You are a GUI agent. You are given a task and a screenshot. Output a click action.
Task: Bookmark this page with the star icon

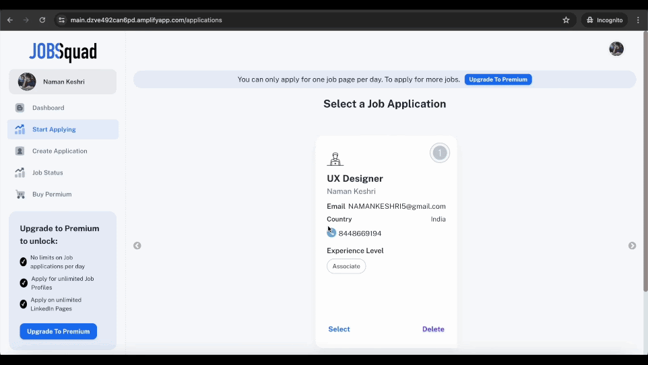click(x=566, y=20)
